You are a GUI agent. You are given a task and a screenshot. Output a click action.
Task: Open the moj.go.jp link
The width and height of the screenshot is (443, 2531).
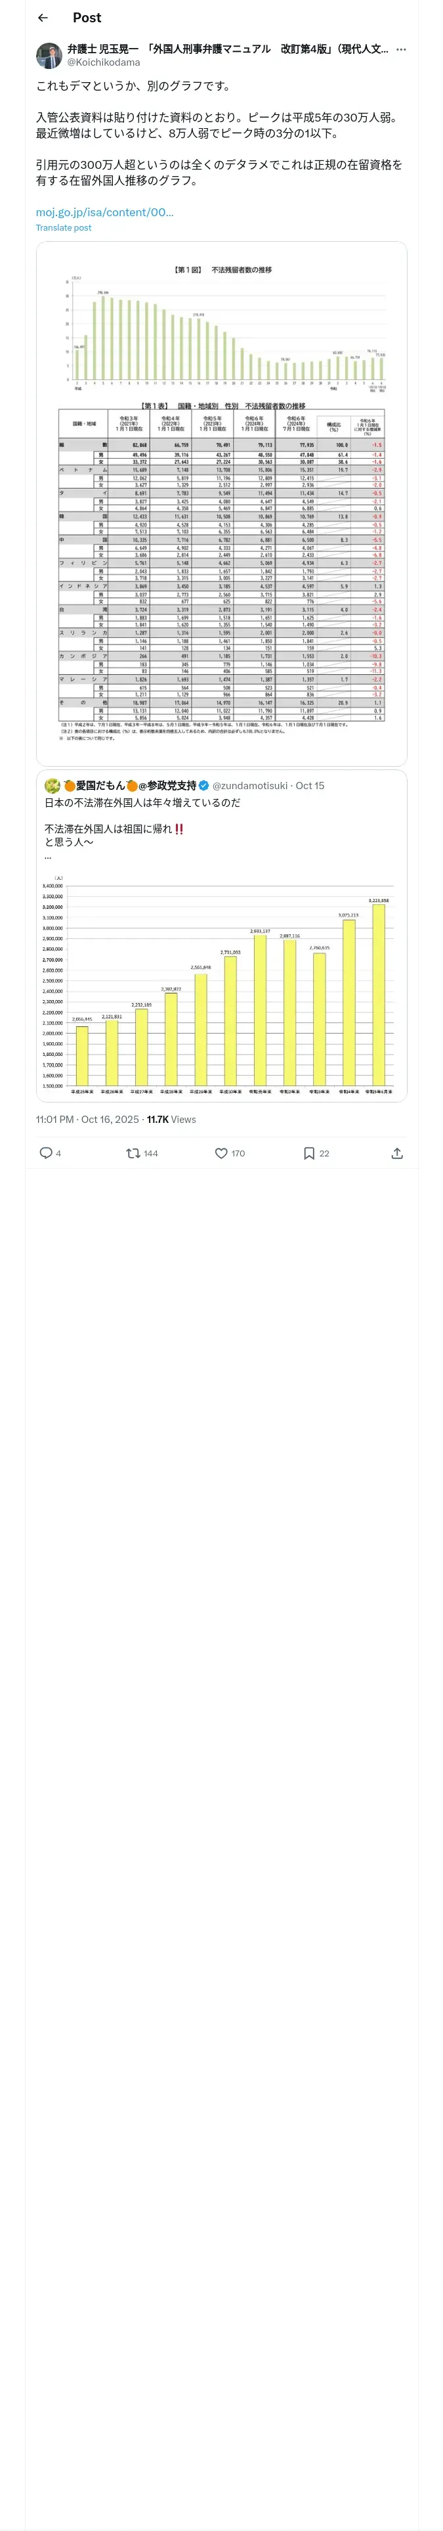point(104,212)
